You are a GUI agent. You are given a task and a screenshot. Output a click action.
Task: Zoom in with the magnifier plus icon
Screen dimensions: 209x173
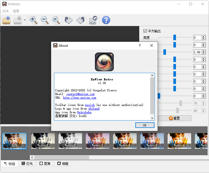tap(33, 20)
